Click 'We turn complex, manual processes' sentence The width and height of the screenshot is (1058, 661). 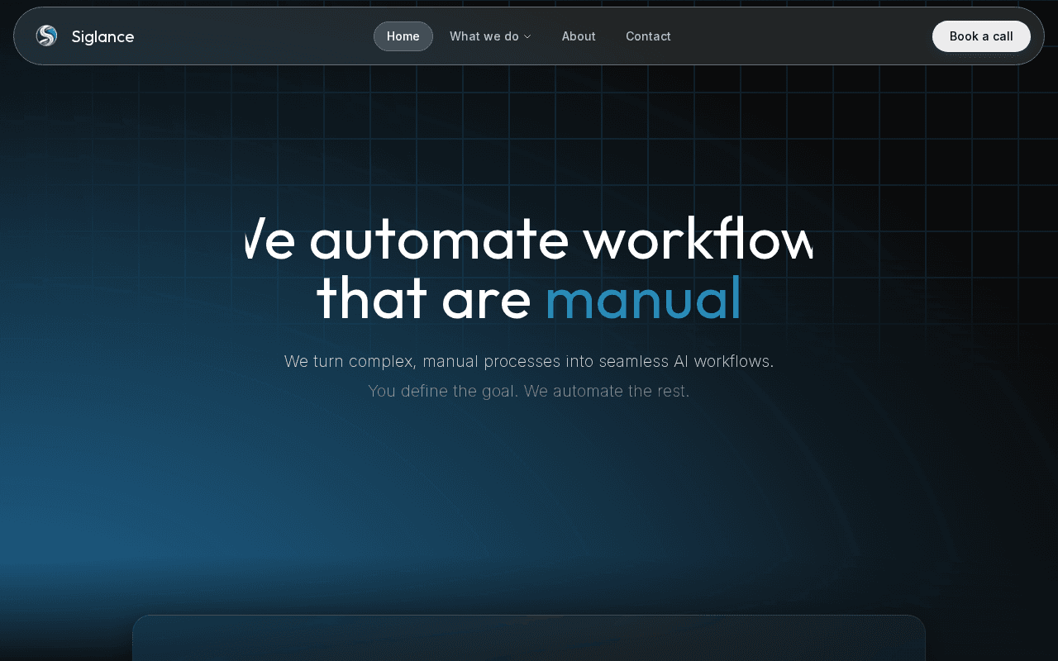click(x=529, y=361)
